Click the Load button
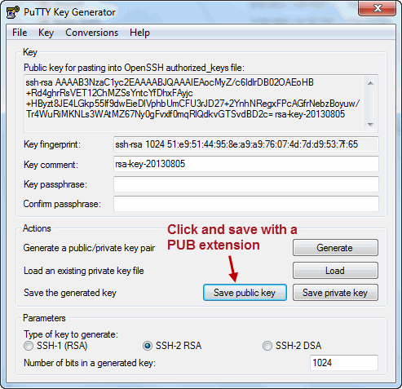Screen dimensions: 402x389 (335, 271)
